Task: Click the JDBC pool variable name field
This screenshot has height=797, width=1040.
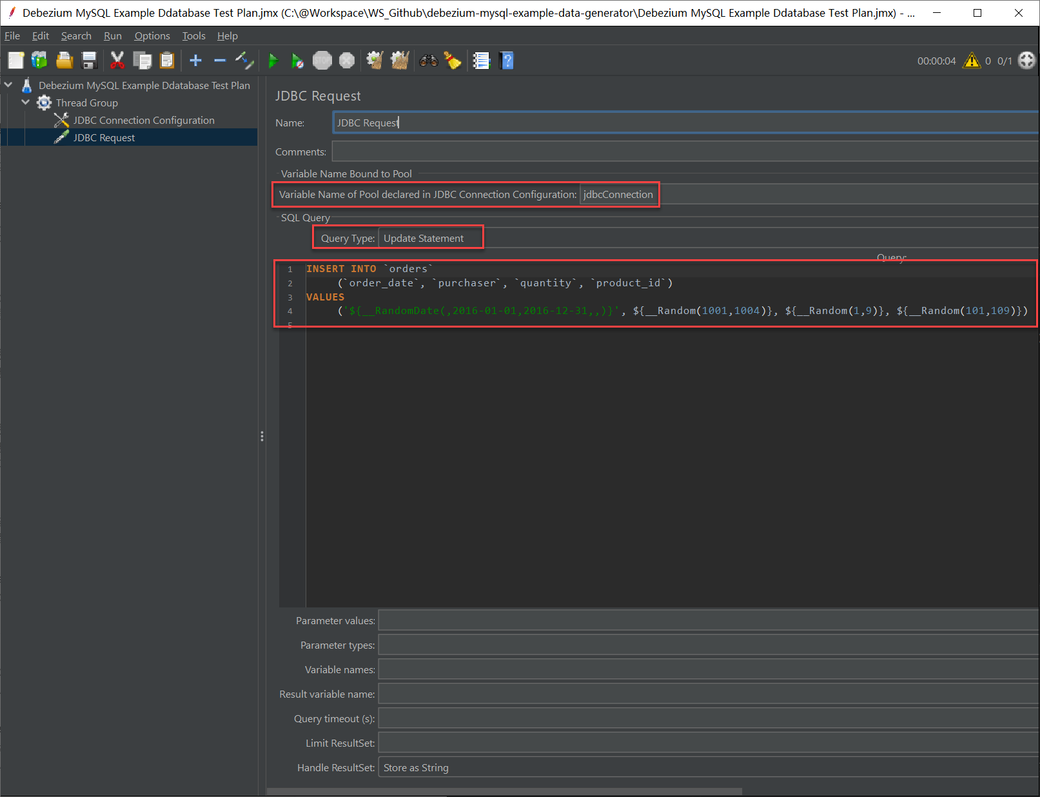Action: [x=809, y=194]
